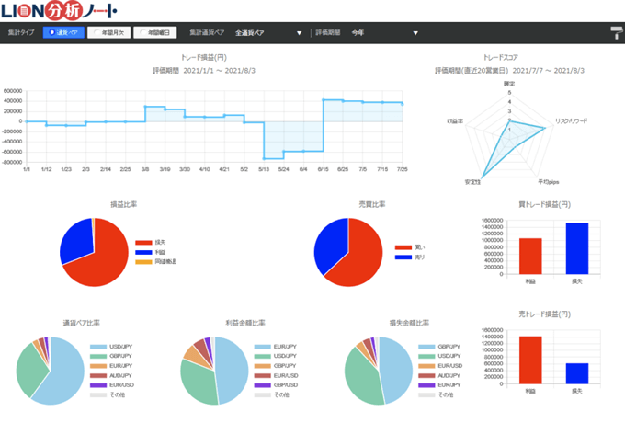Click the 安定性 vertex on radar chart

coord(483,177)
